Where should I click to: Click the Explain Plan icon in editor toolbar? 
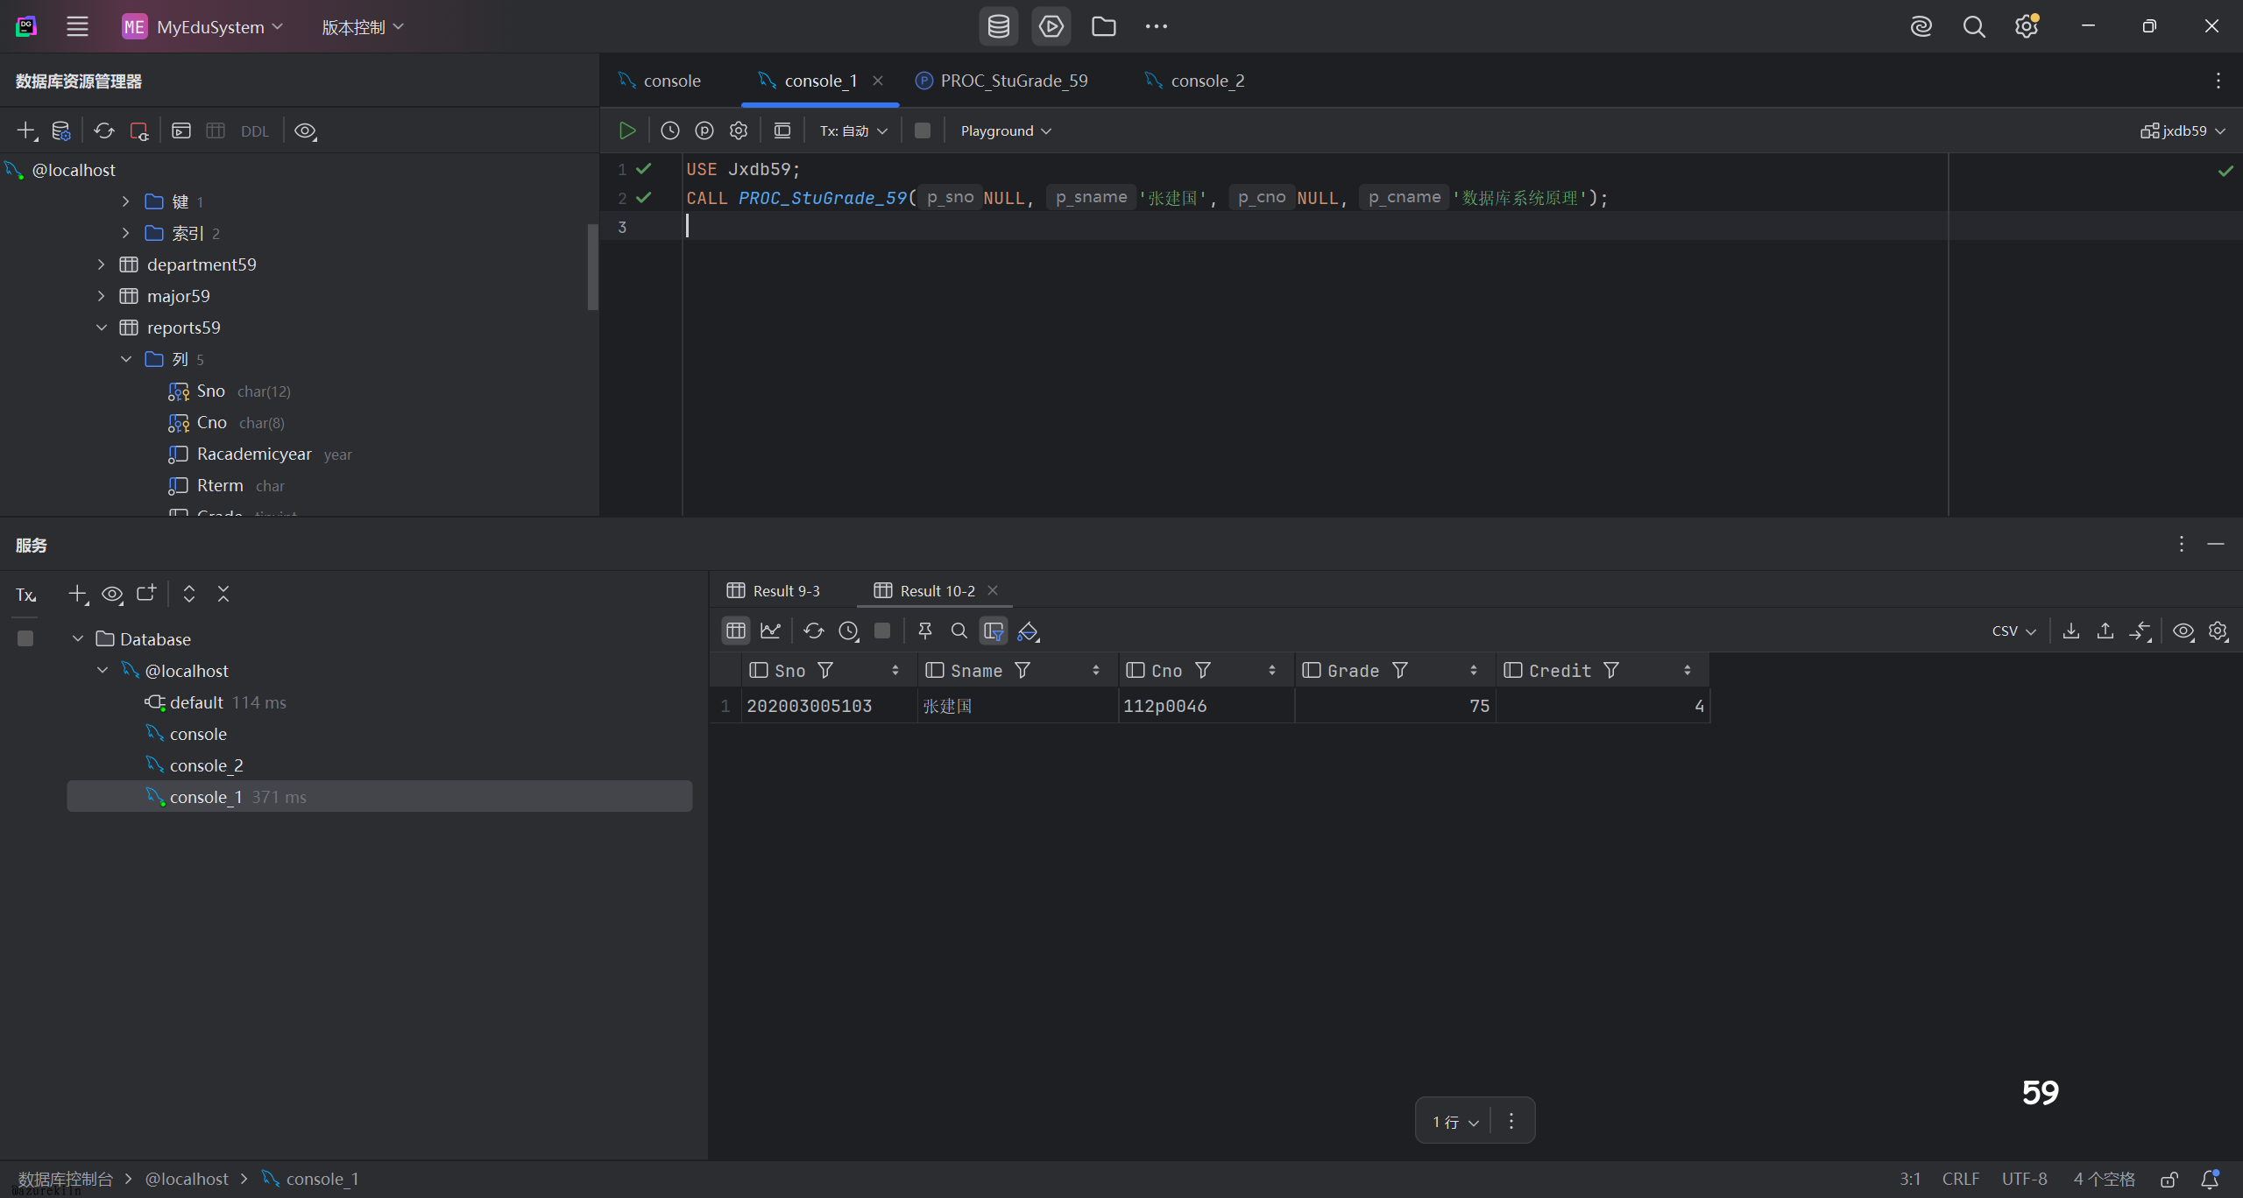pos(704,130)
